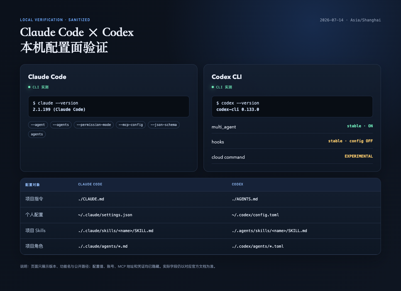Click the hooks feature label
The width and height of the screenshot is (401, 291).
pos(218,142)
